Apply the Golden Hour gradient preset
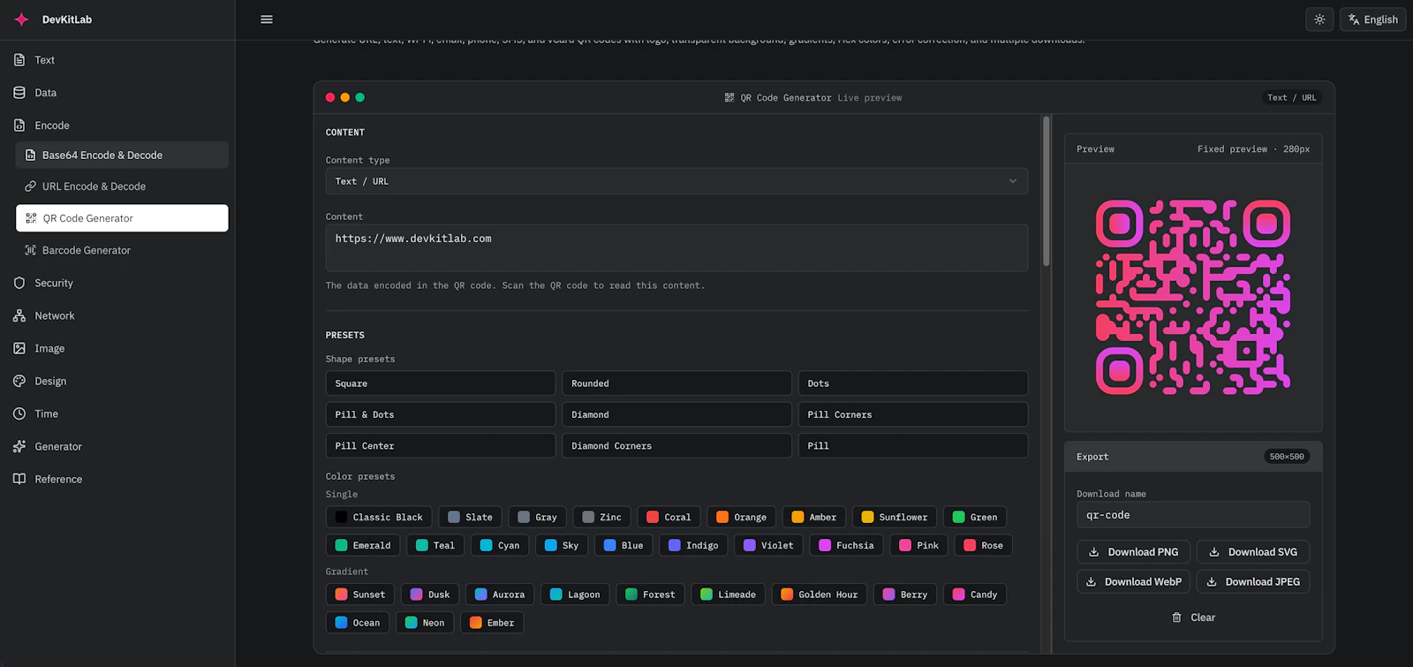Screen dimensions: 1413x667 pos(820,595)
